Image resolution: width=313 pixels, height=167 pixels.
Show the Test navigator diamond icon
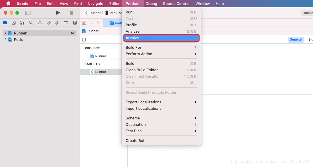[x=49, y=23]
